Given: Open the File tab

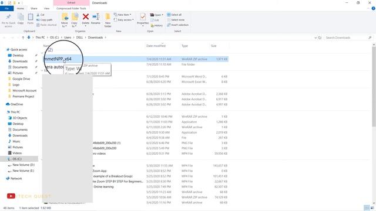Looking at the screenshot, I should (x=6, y=8).
